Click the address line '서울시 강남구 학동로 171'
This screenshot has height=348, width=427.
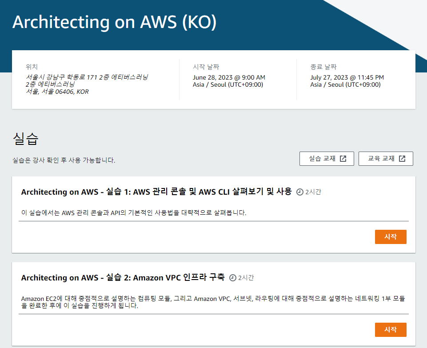(x=87, y=77)
